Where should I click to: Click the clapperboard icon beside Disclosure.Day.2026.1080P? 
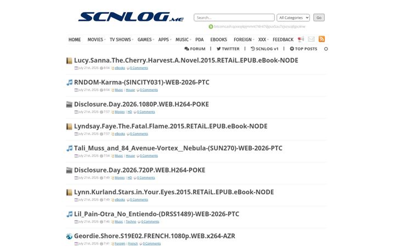click(x=69, y=104)
